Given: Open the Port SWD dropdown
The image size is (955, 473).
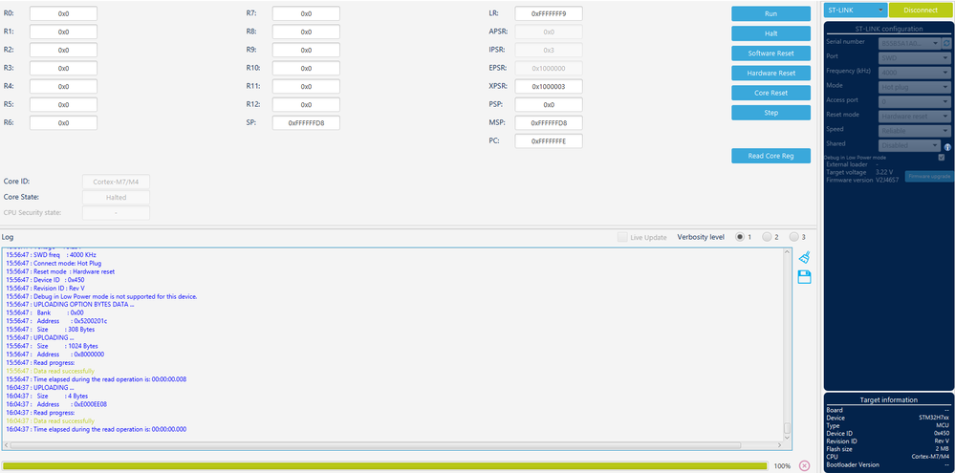Looking at the screenshot, I should coord(915,58).
